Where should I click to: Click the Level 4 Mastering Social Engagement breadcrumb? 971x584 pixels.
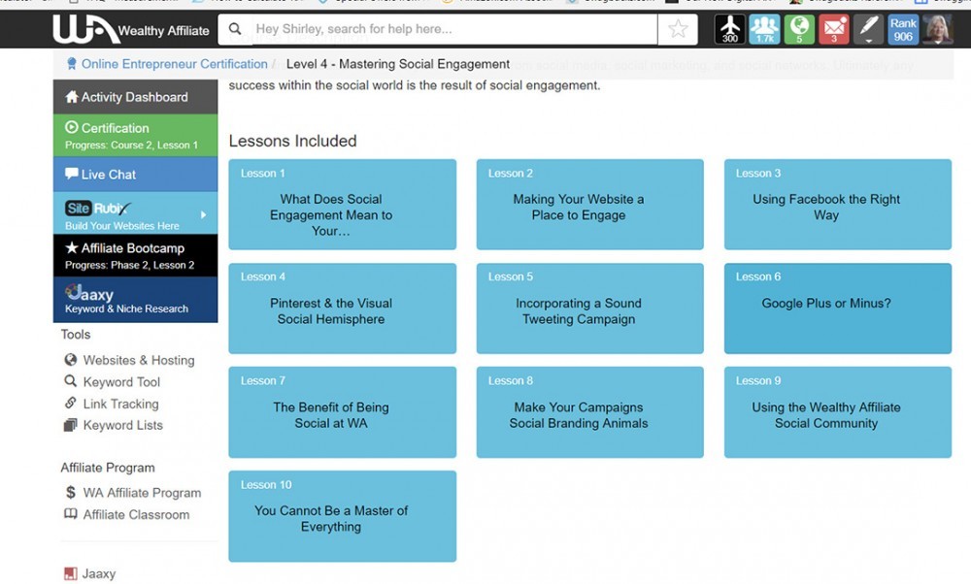point(397,64)
